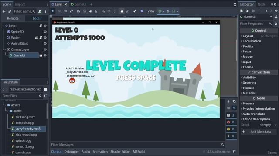Toggle distraction-free mode icon

click(235, 4)
